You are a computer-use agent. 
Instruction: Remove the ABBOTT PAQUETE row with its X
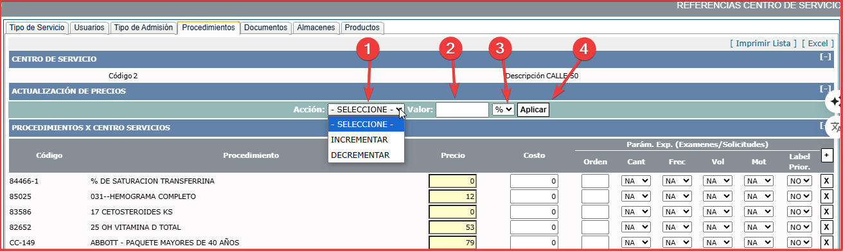click(827, 243)
